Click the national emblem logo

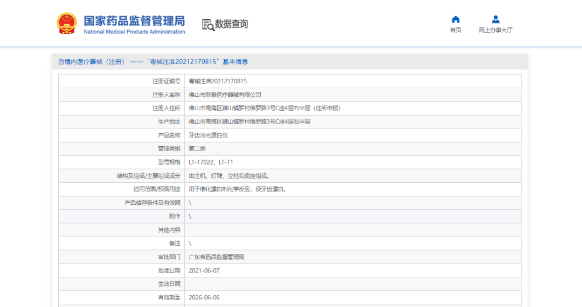tap(67, 24)
